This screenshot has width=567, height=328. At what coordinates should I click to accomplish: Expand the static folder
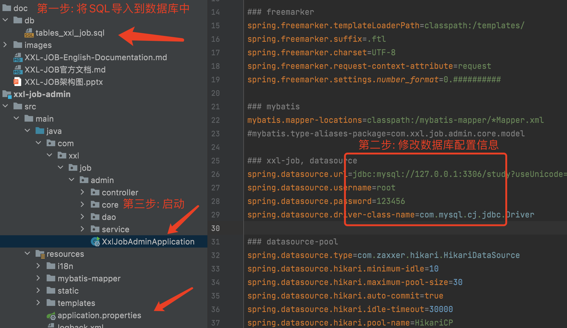click(x=38, y=291)
